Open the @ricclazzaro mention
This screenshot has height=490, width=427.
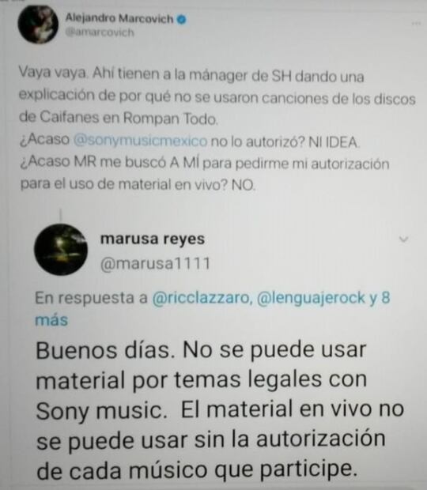point(202,298)
